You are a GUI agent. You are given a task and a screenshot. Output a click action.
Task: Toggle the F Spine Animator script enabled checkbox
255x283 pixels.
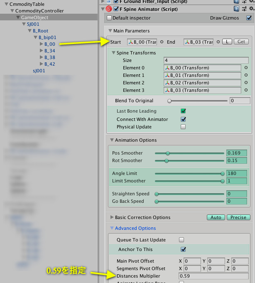pos(116,9)
